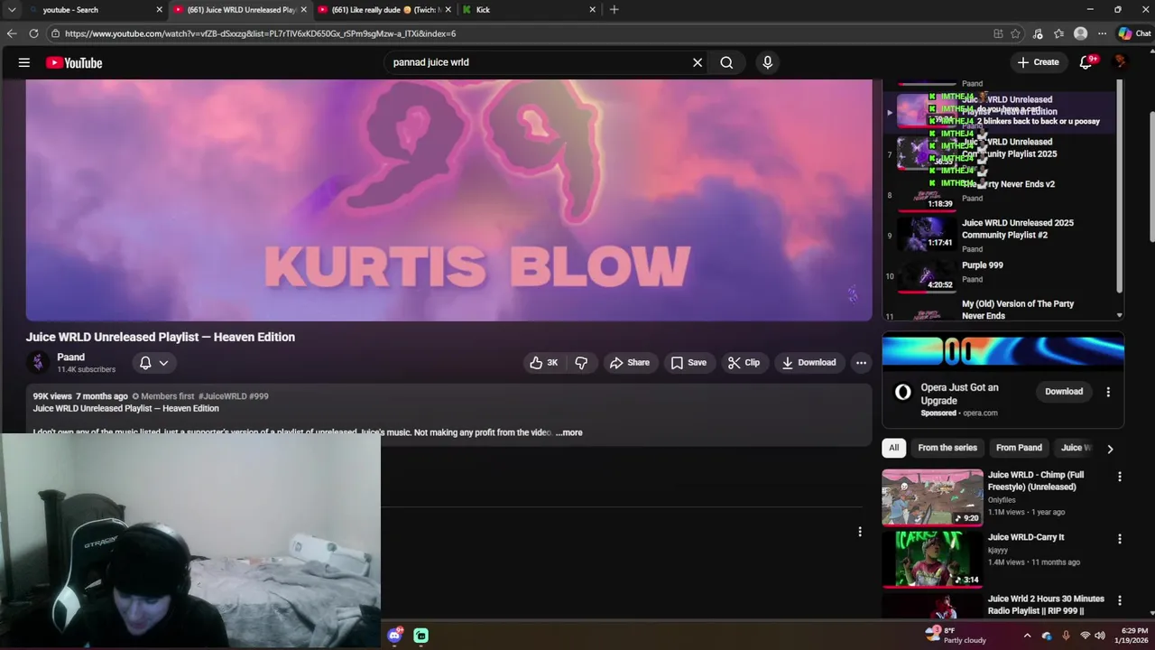The width and height of the screenshot is (1155, 650).
Task: Start voice search with the microphone
Action: (x=768, y=62)
